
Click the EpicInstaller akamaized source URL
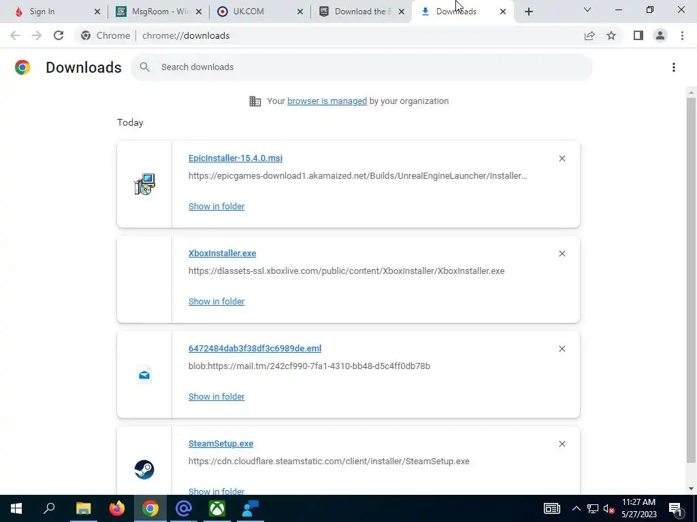click(358, 176)
